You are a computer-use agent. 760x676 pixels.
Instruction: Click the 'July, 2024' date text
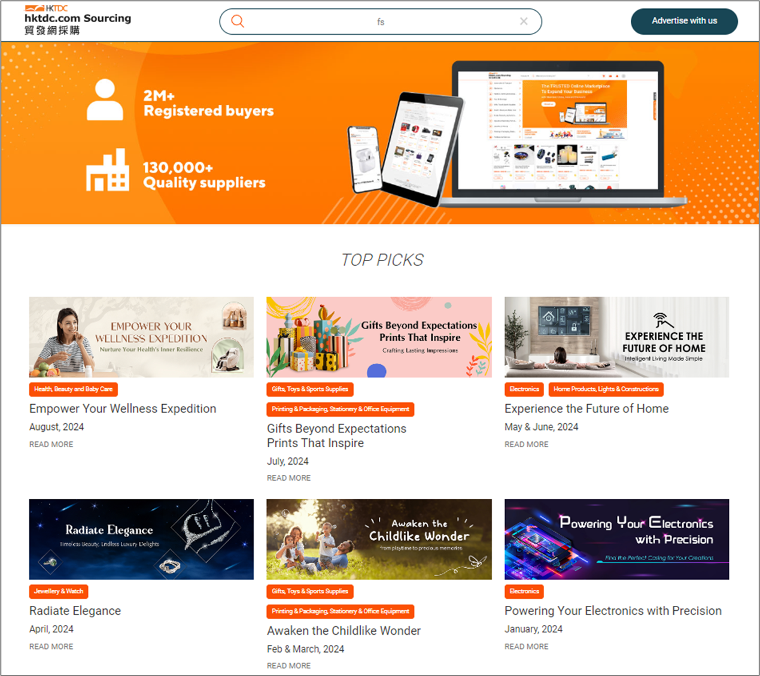[288, 461]
